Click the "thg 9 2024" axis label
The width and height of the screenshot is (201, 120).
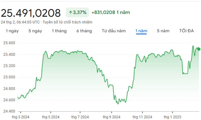[x=112, y=117]
